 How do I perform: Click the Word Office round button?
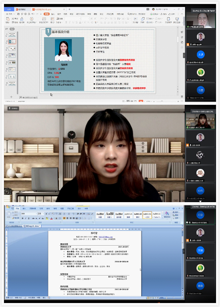8,207
